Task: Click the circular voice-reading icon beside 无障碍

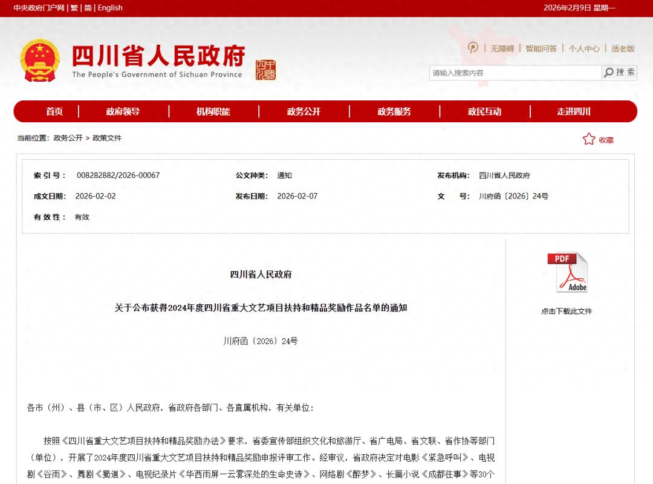Action: click(x=472, y=48)
